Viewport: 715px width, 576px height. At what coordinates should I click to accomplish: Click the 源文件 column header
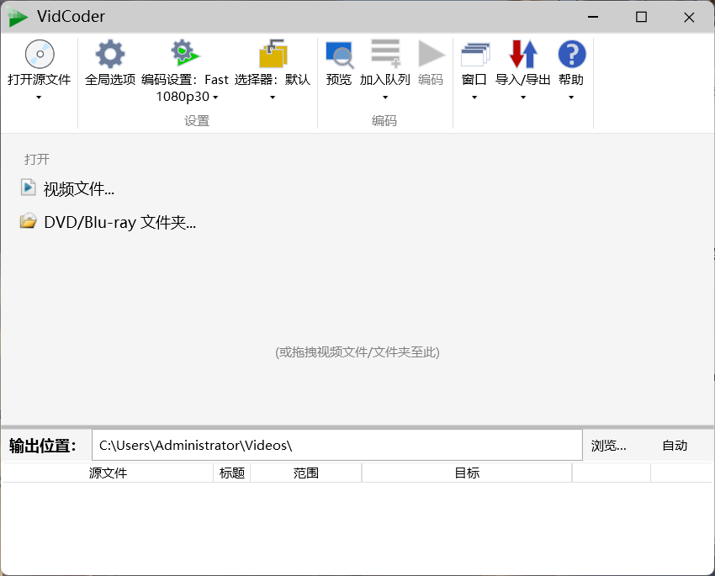pyautogui.click(x=107, y=472)
